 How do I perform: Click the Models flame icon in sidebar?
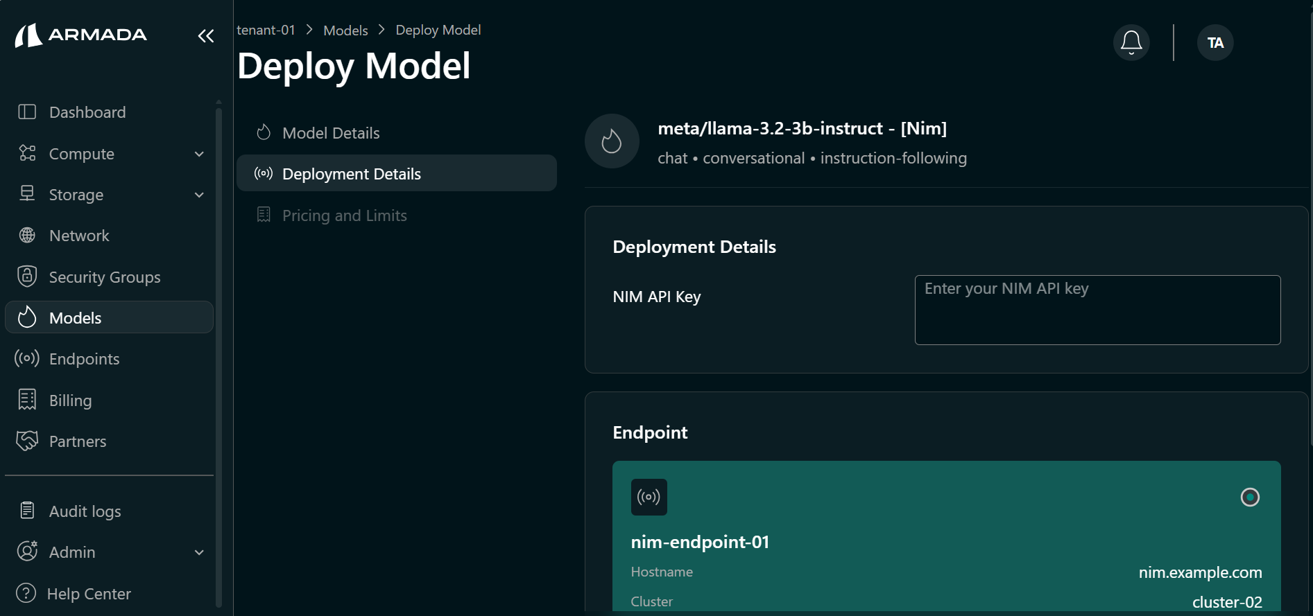(27, 317)
